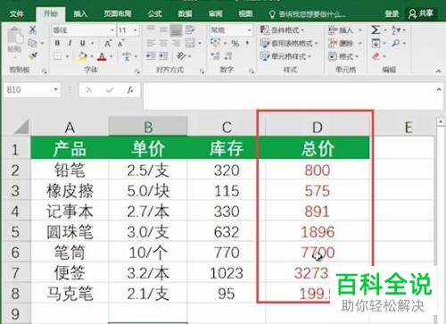This screenshot has height=324, width=446.
Task: Switch to the Data (数据) tab
Action: pyautogui.click(x=185, y=13)
